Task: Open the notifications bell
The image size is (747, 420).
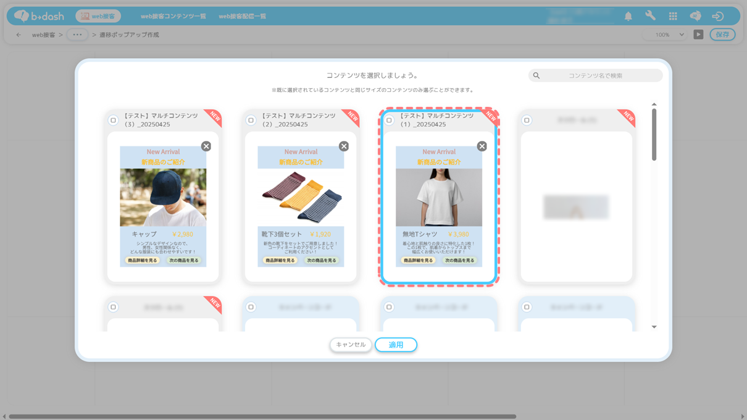Action: click(x=628, y=16)
